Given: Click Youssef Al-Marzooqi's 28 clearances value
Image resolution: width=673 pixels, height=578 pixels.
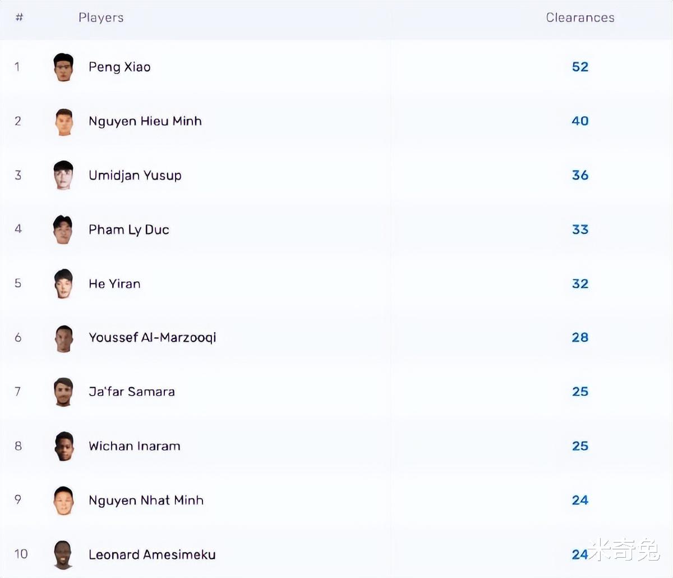Looking at the screenshot, I should pos(580,338).
